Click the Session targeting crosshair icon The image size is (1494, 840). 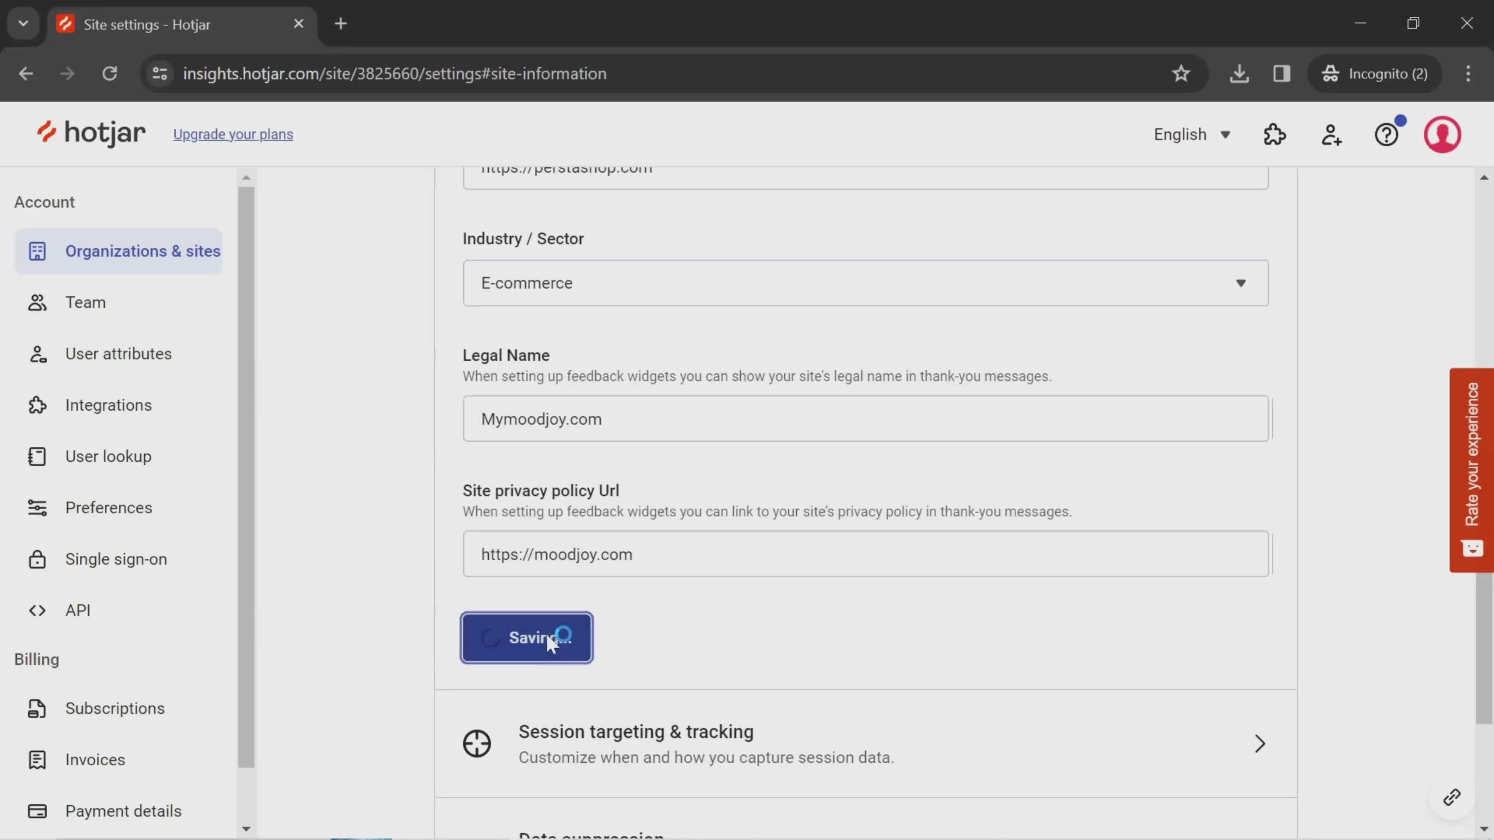(x=477, y=744)
